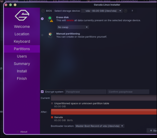Select the Manual partitioning radio button
157x138 pixels.
point(42,35)
